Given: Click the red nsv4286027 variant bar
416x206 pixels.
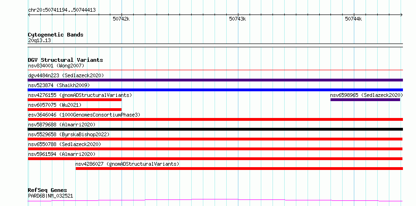Looking at the screenshot, I should click(239, 169).
